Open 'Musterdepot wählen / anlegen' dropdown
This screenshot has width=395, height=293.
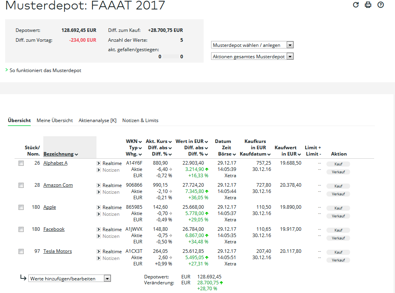coord(252,45)
